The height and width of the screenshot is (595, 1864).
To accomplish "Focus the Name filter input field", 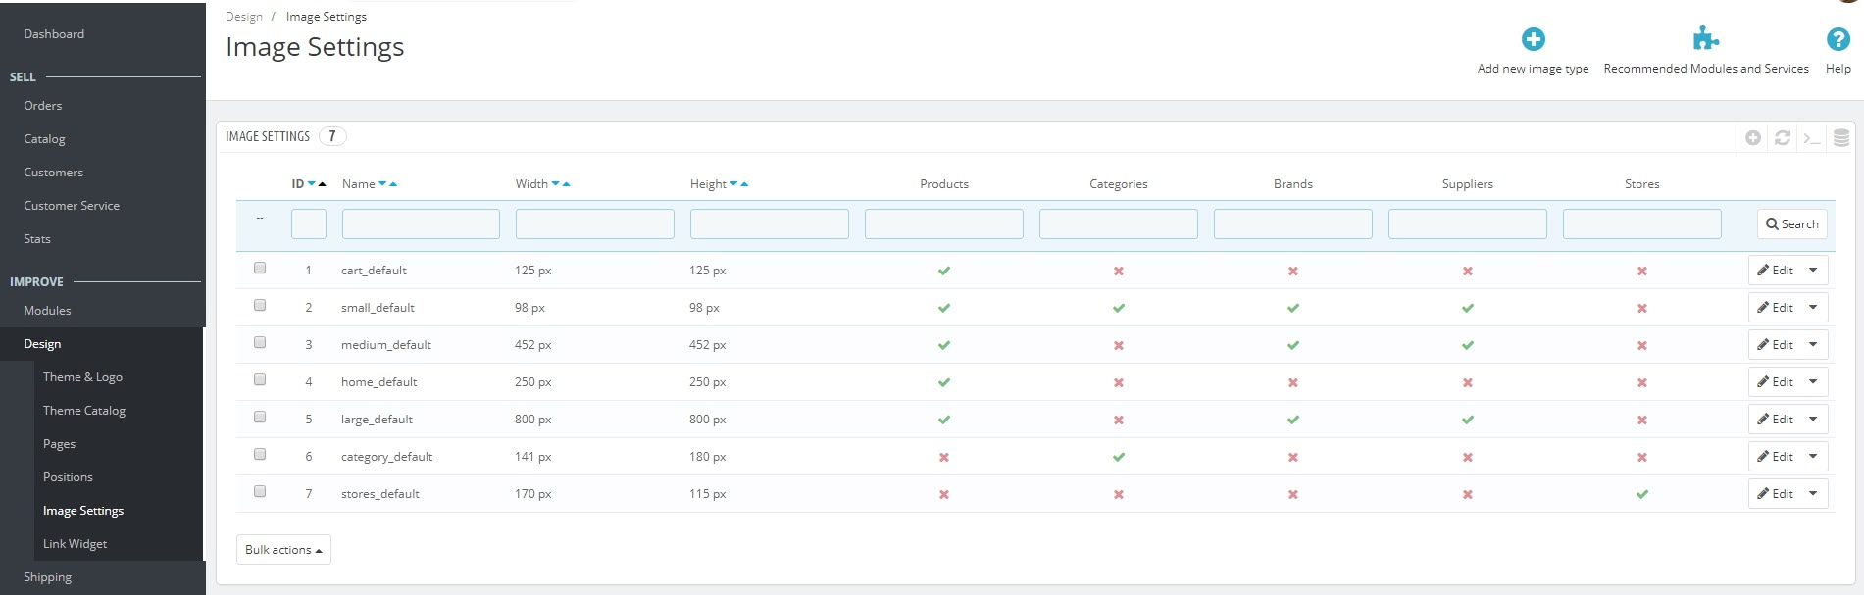I will pos(421,224).
